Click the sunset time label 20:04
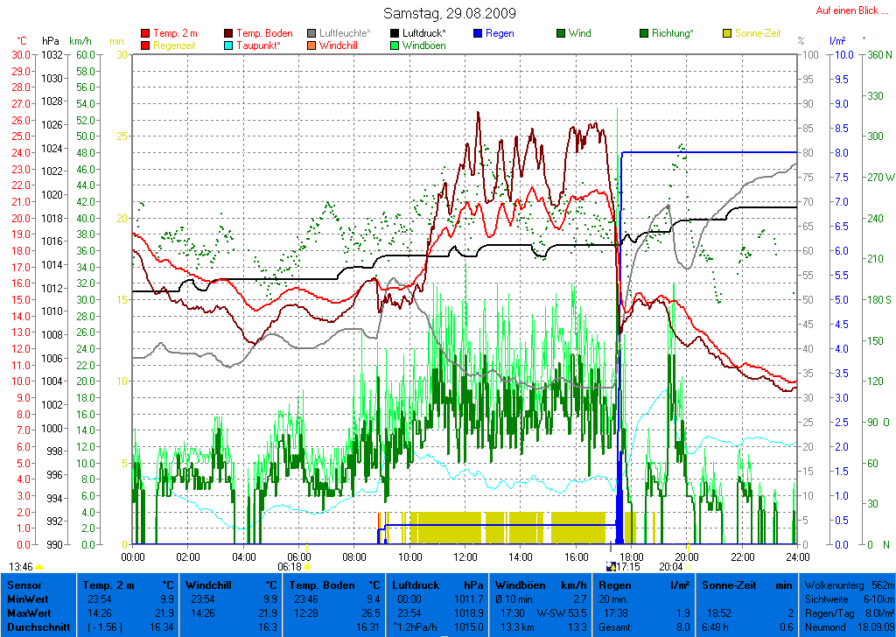 point(670,567)
